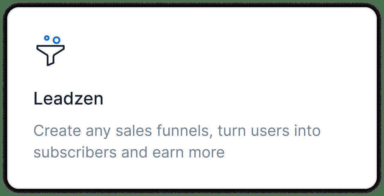Open the Leadzen title heading
The image size is (384, 196).
(x=69, y=99)
